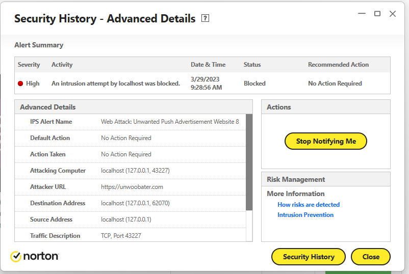Viewport: 409px width, 274px height.
Task: Select the Traffic Description row
Action: tap(130, 236)
